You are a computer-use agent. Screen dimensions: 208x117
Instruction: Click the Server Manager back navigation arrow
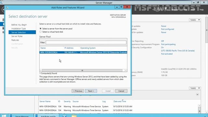tap(3, 9)
